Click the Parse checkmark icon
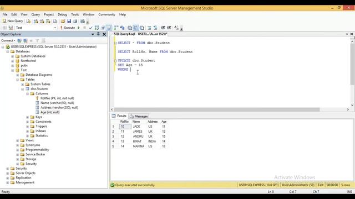The width and height of the screenshot is (355, 199). 90,28
